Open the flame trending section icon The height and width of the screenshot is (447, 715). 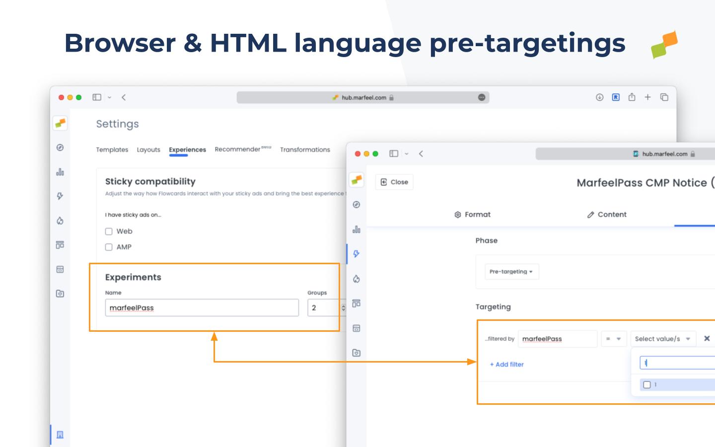tap(60, 221)
